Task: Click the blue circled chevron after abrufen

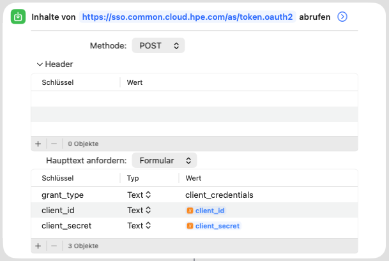Action: 342,17
